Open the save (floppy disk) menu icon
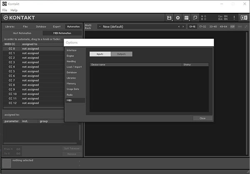The image size is (250, 174). (169, 17)
